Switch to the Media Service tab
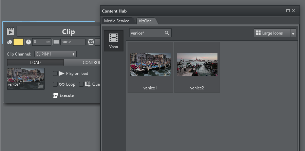Viewport: 305px width, 151px height. coord(116,21)
